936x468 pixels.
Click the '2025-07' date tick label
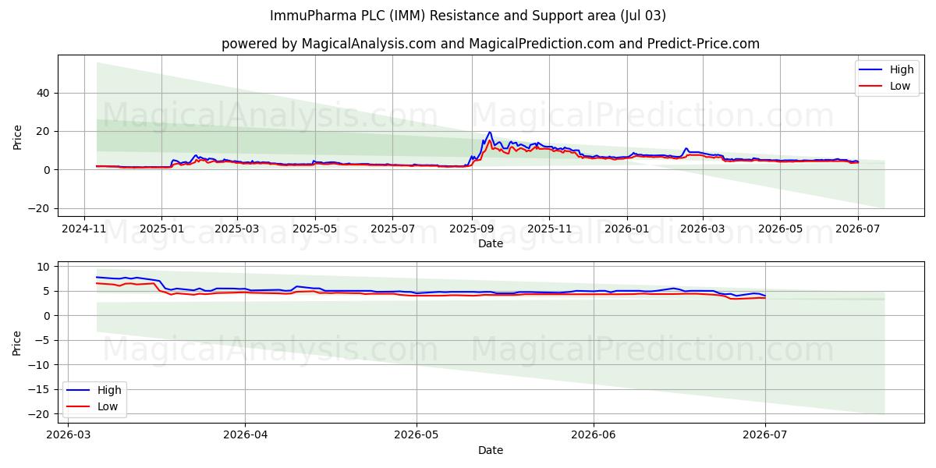[392, 229]
